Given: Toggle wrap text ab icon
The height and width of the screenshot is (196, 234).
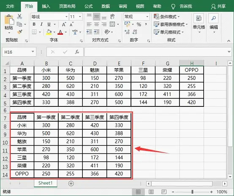Looking at the screenshot, I should pyautogui.click(x=112, y=16).
